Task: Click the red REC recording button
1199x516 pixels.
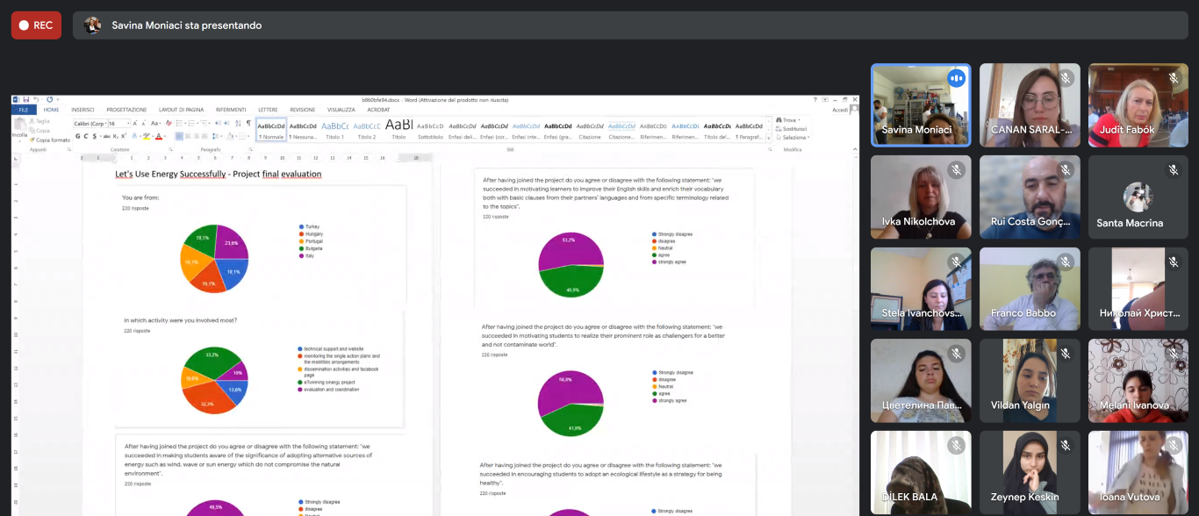Action: coord(36,25)
